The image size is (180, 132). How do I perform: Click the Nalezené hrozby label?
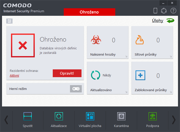(103, 55)
